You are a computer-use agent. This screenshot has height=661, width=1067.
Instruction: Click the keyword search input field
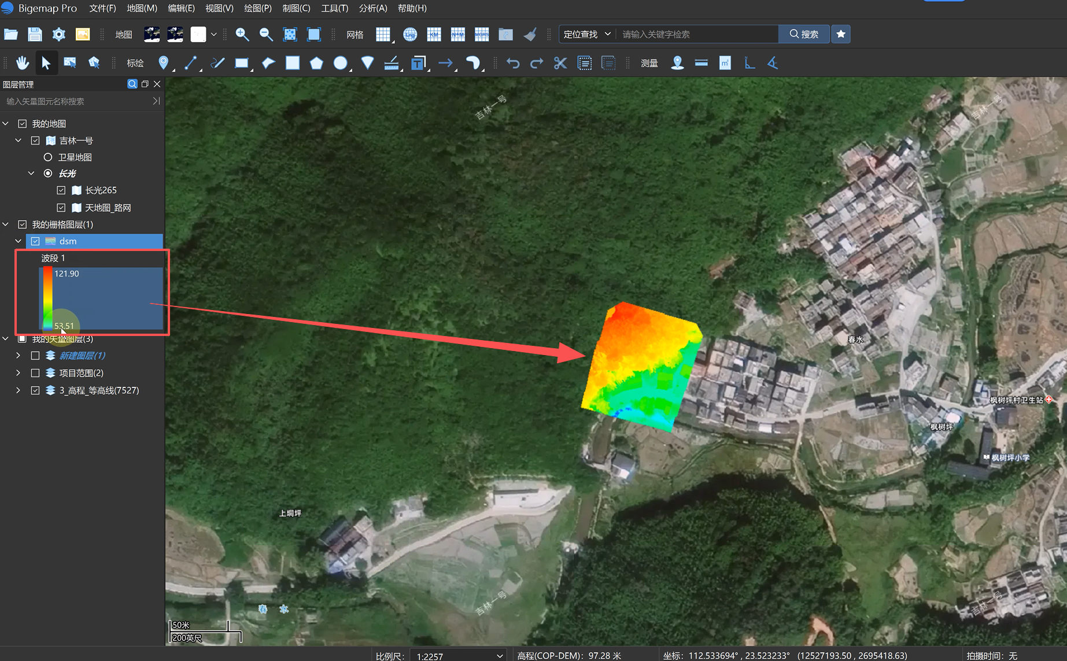click(x=697, y=34)
